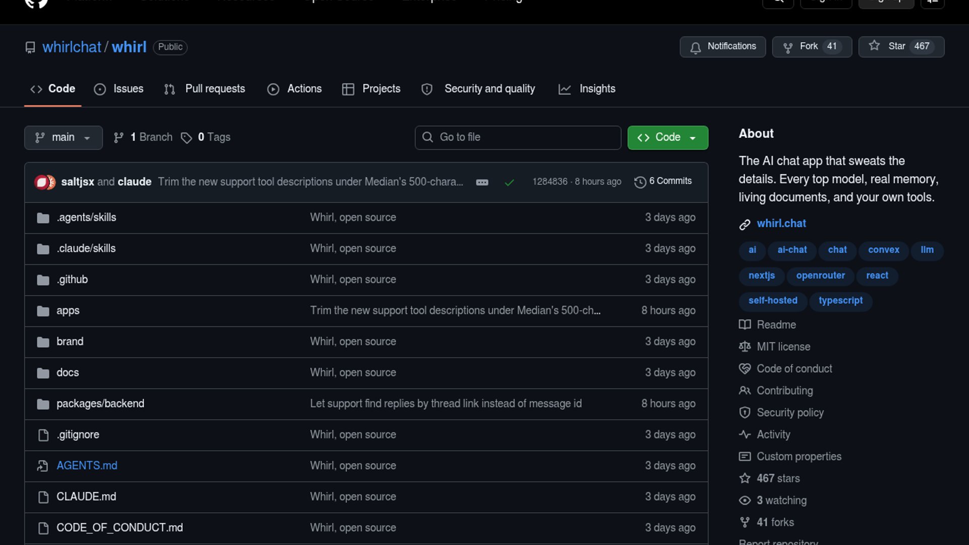Visit the whirl.chat website link
Screen dimensions: 969x545
pos(781,224)
